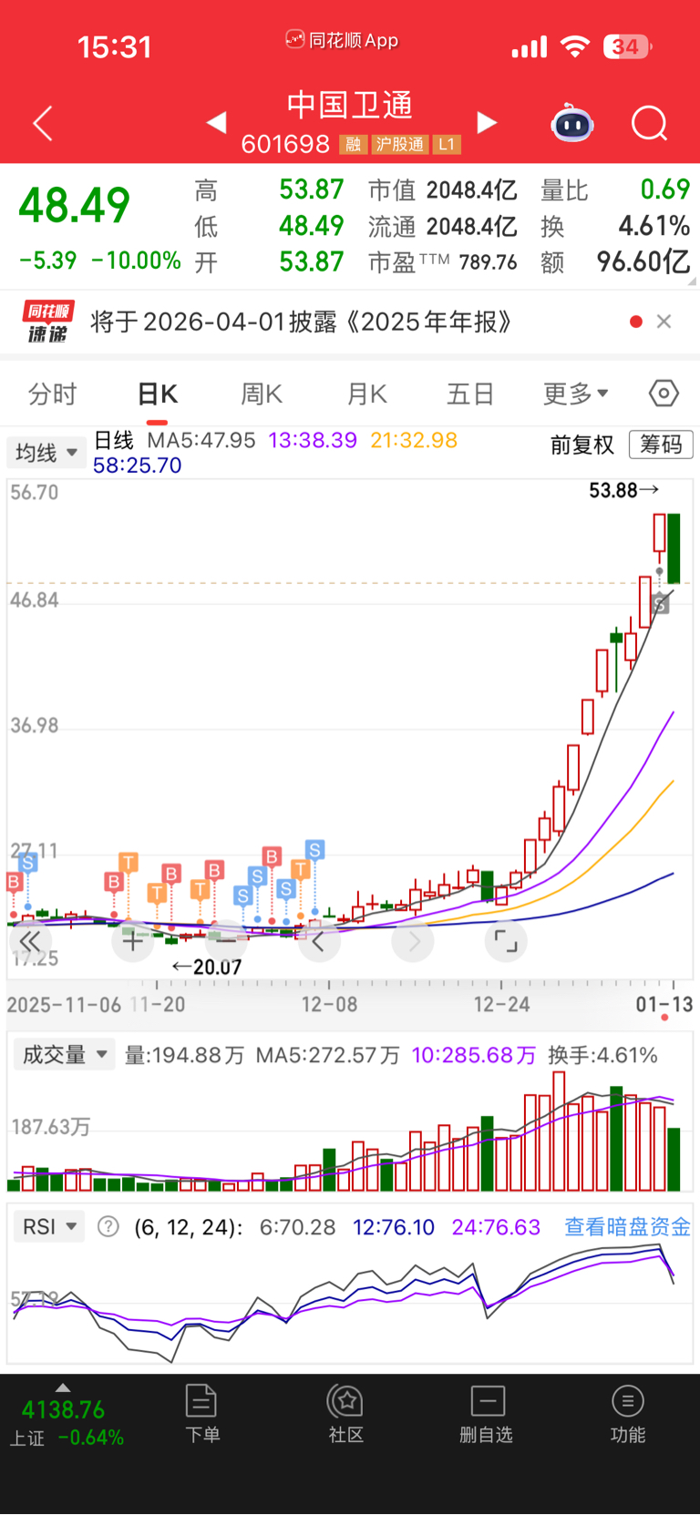The width and height of the screenshot is (700, 1515).
Task: Tap the 53.88 high price marker
Action: pyautogui.click(x=624, y=490)
